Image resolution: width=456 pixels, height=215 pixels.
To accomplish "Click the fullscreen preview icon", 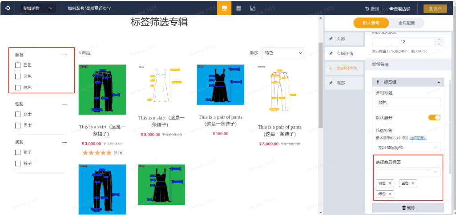I will (253, 8).
